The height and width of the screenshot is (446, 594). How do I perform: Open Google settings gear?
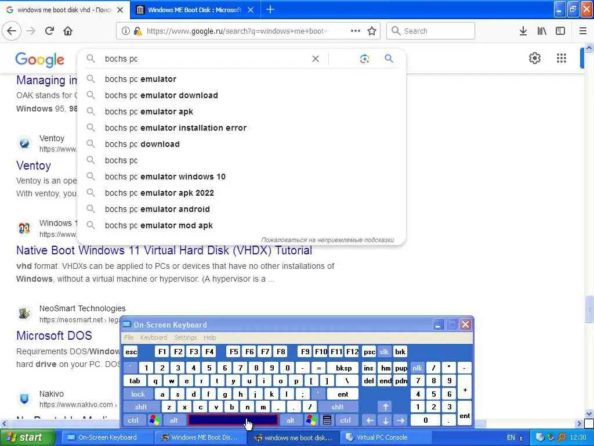point(534,58)
